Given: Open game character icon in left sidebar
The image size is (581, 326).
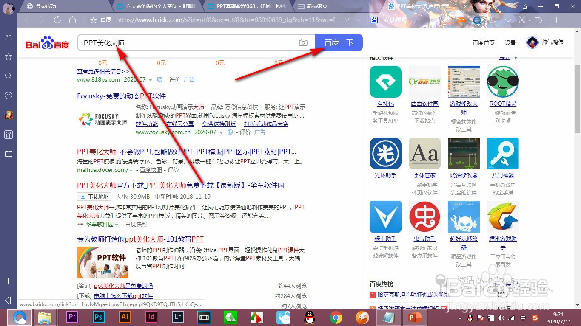Looking at the screenshot, I should 9,115.
